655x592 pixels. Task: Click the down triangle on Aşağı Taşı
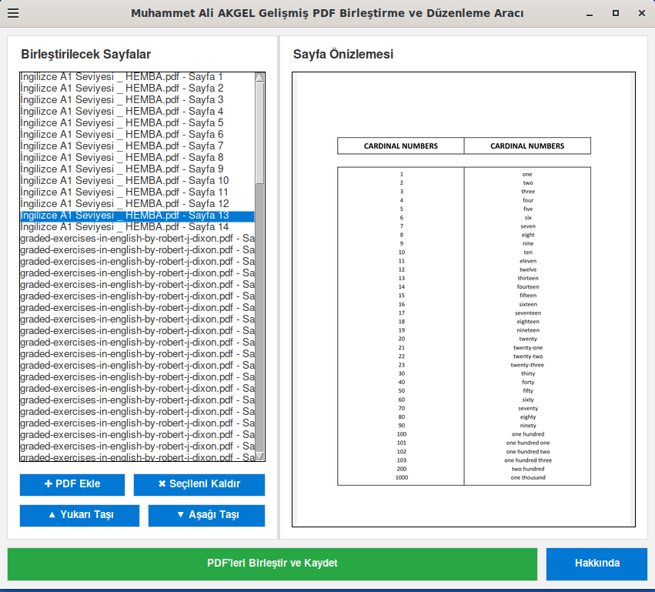click(180, 515)
